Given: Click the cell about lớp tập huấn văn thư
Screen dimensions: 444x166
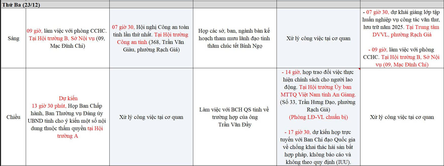Looking at the screenshot, I should [x=402, y=20].
